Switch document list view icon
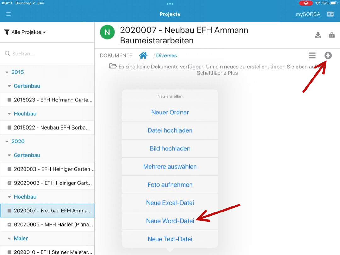 pos(312,55)
